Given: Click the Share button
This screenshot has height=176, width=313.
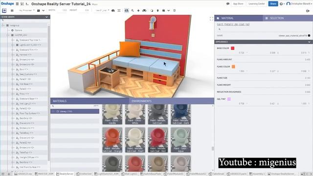Looking at the screenshot, I should click(x=273, y=4).
